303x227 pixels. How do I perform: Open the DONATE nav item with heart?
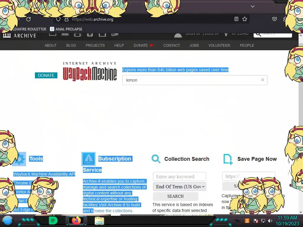pos(143,45)
